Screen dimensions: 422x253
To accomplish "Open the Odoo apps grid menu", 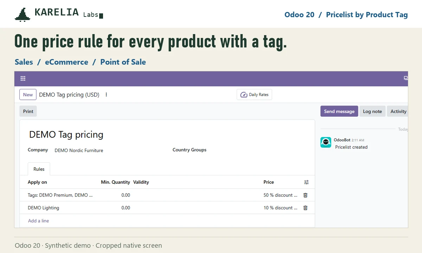I will 23,78.
